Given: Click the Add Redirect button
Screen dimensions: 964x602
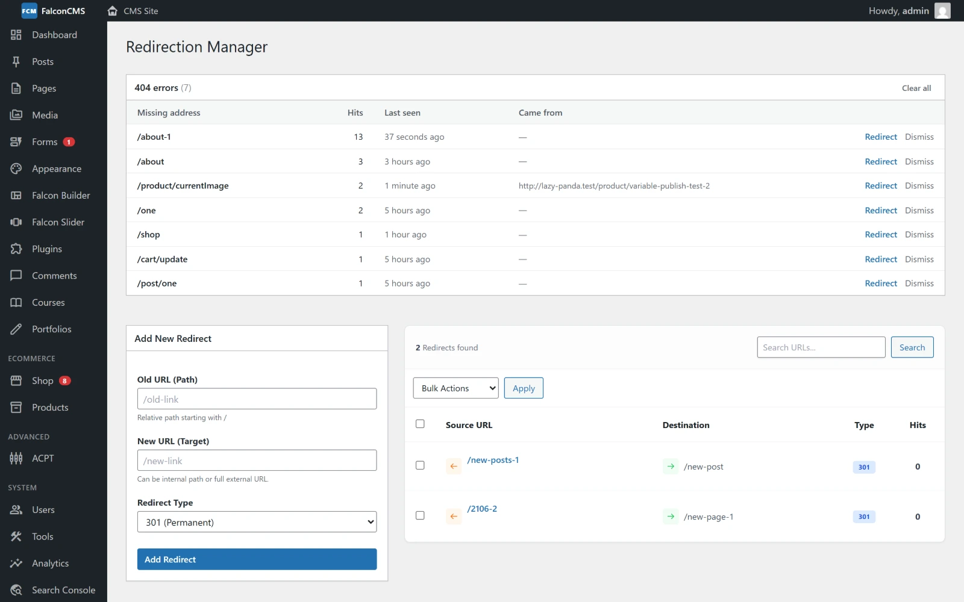Looking at the screenshot, I should [257, 559].
